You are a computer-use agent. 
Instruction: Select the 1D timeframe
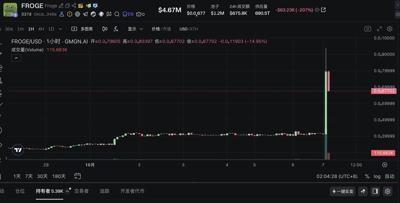click(x=51, y=29)
